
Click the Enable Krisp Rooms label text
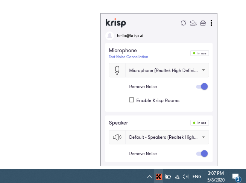pyautogui.click(x=158, y=100)
